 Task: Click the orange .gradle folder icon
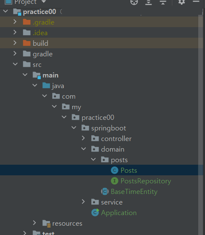[x=27, y=22]
